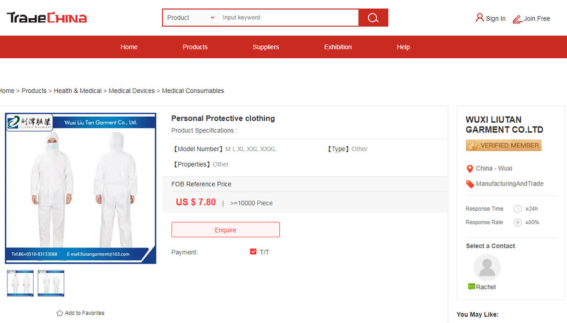Open the Products navigation menu
The height and width of the screenshot is (323, 567).
click(x=195, y=47)
